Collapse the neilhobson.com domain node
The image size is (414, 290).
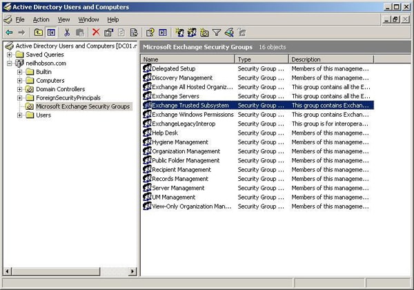click(x=10, y=64)
